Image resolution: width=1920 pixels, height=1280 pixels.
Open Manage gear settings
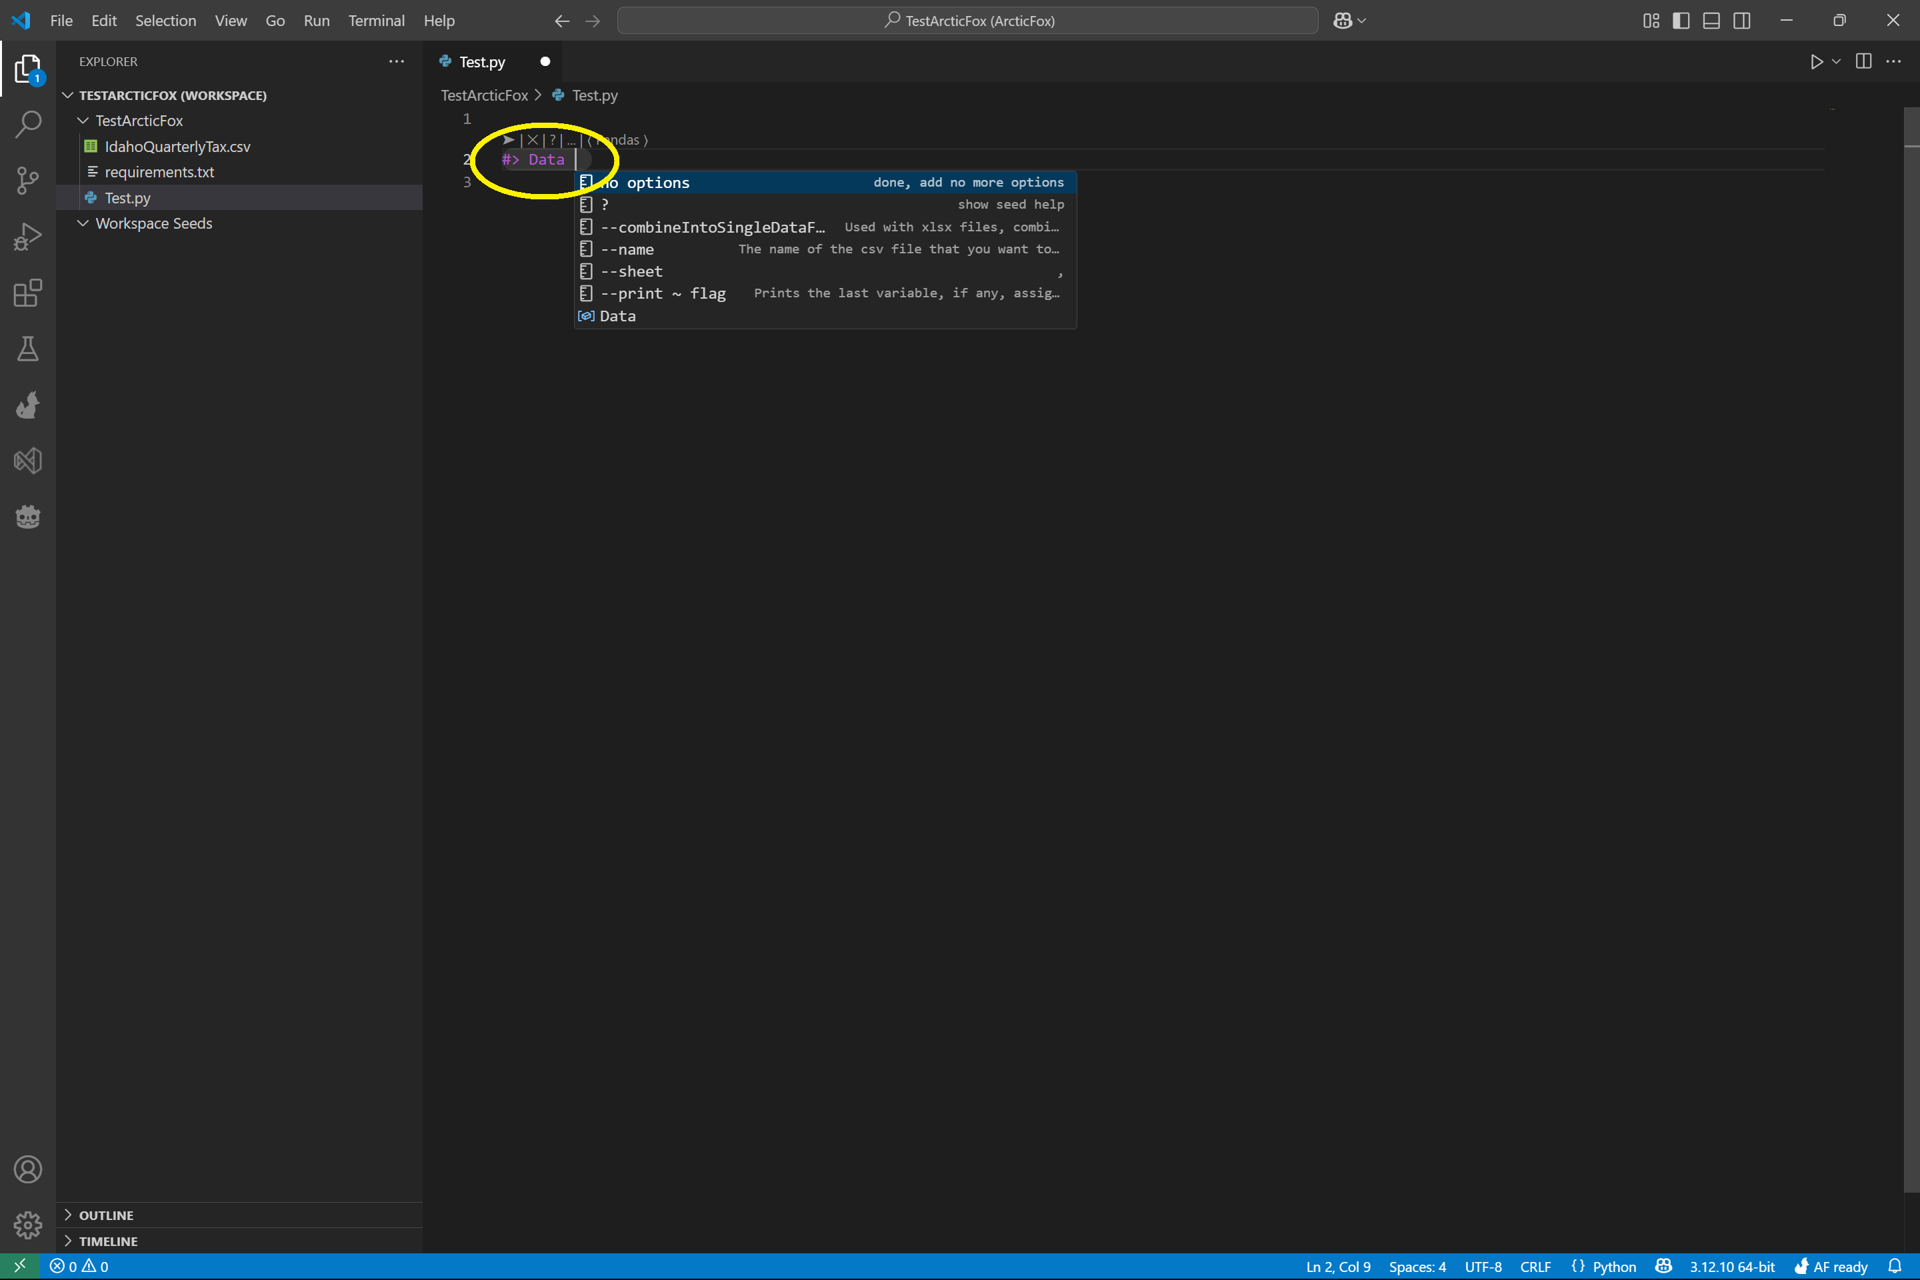28,1225
